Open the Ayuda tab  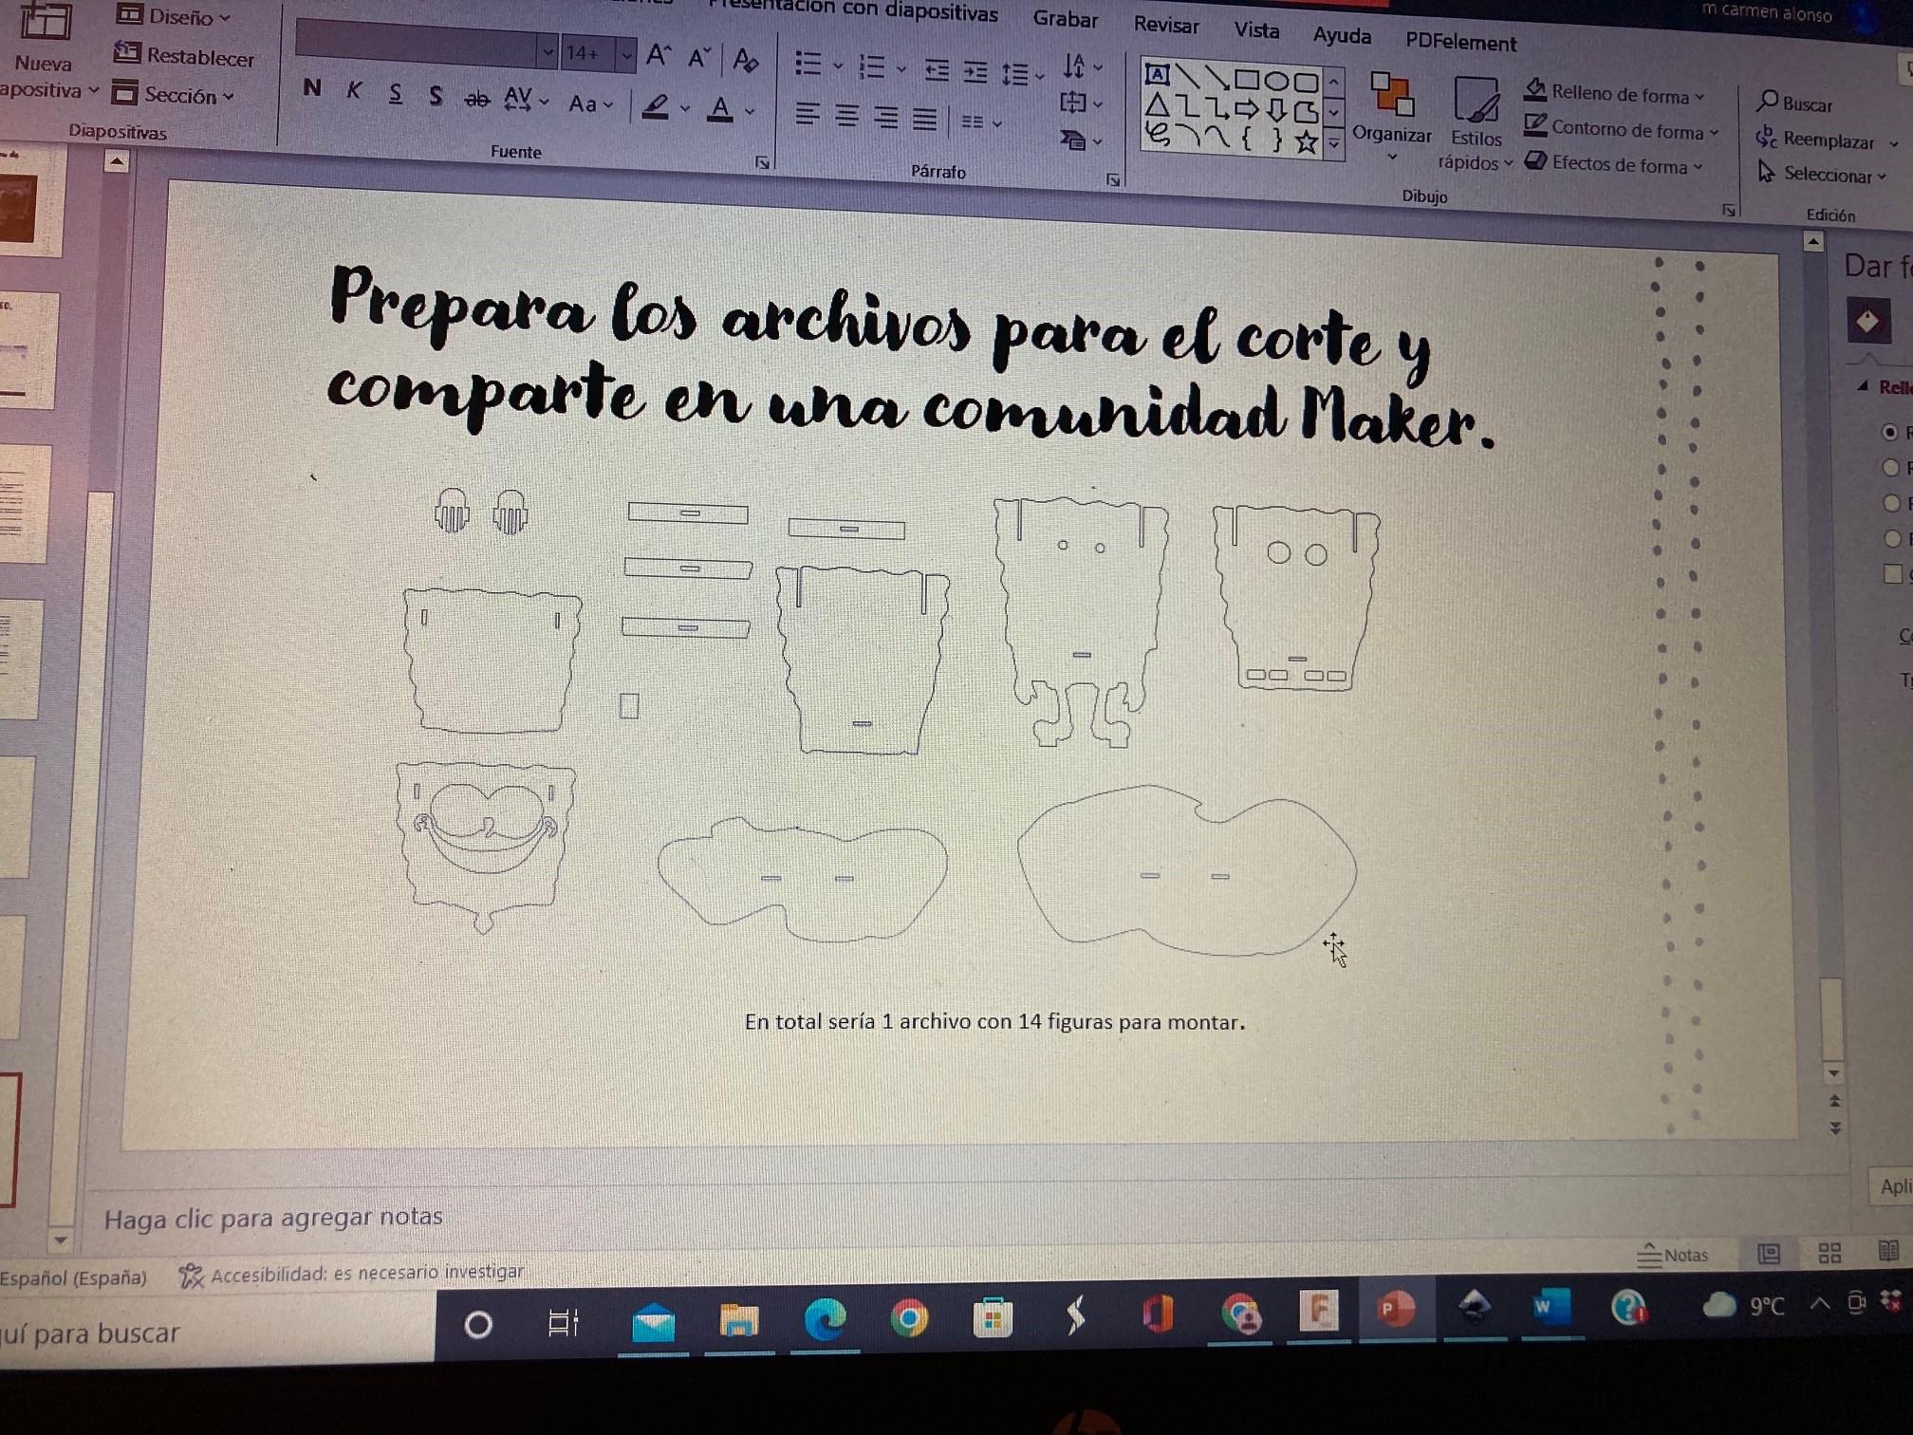1342,36
